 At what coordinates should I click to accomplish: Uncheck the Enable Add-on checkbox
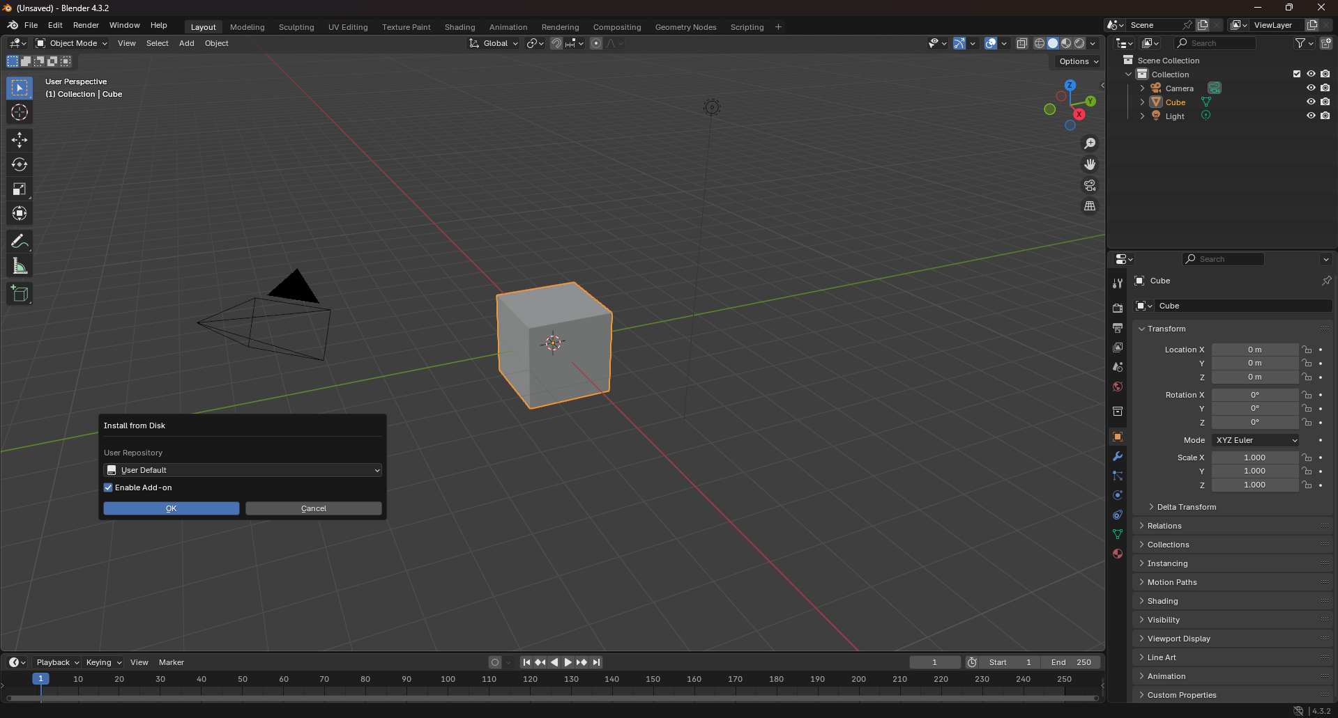click(108, 487)
